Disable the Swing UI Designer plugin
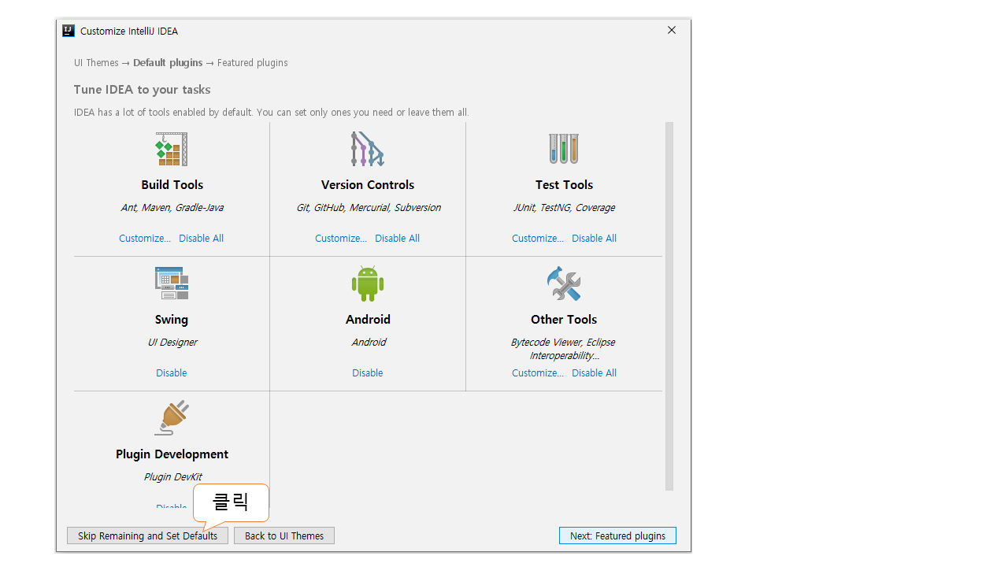This screenshot has height=567, width=1008. tap(172, 373)
